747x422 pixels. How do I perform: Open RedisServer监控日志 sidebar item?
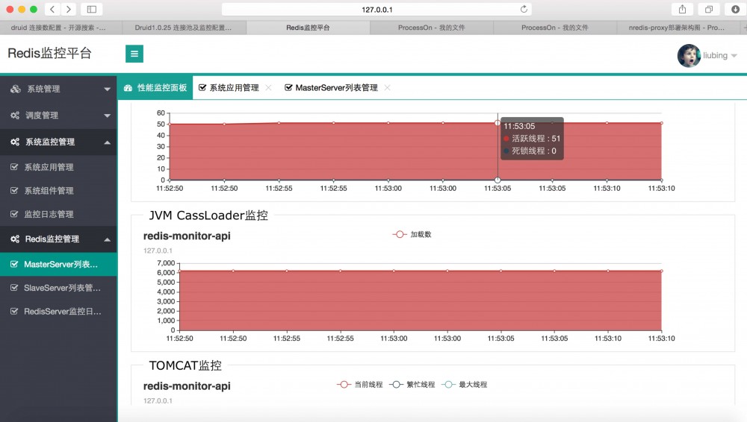point(58,311)
